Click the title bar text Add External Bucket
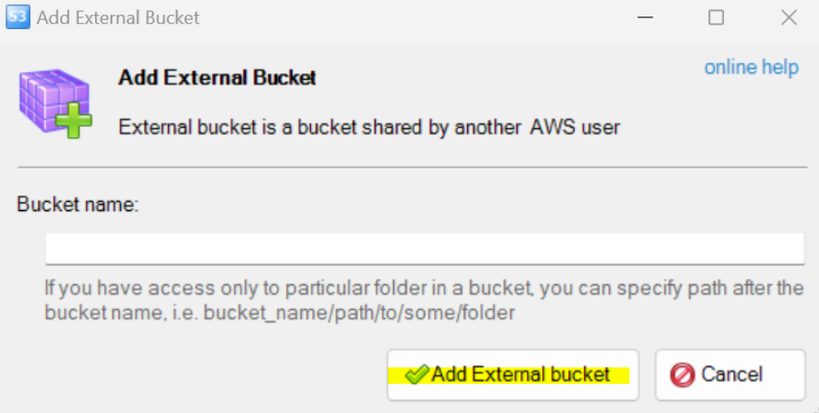The height and width of the screenshot is (413, 819). click(118, 17)
